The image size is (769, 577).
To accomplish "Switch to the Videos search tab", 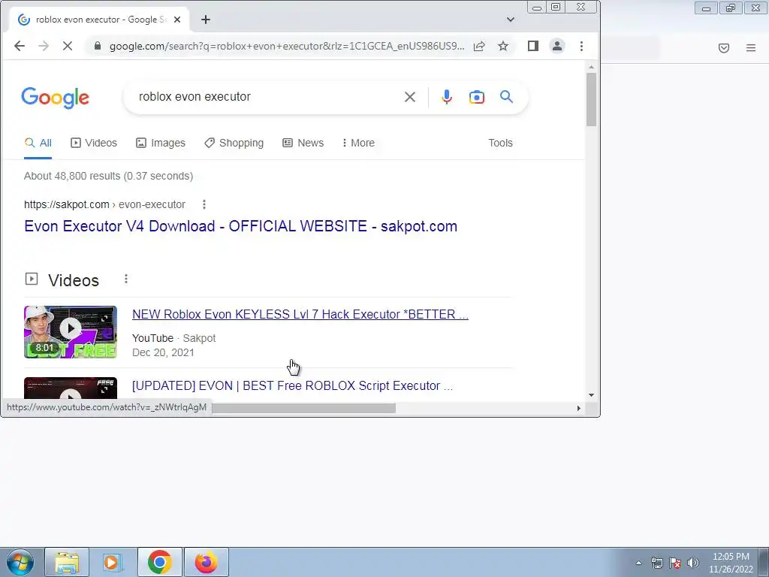I will 94,143.
